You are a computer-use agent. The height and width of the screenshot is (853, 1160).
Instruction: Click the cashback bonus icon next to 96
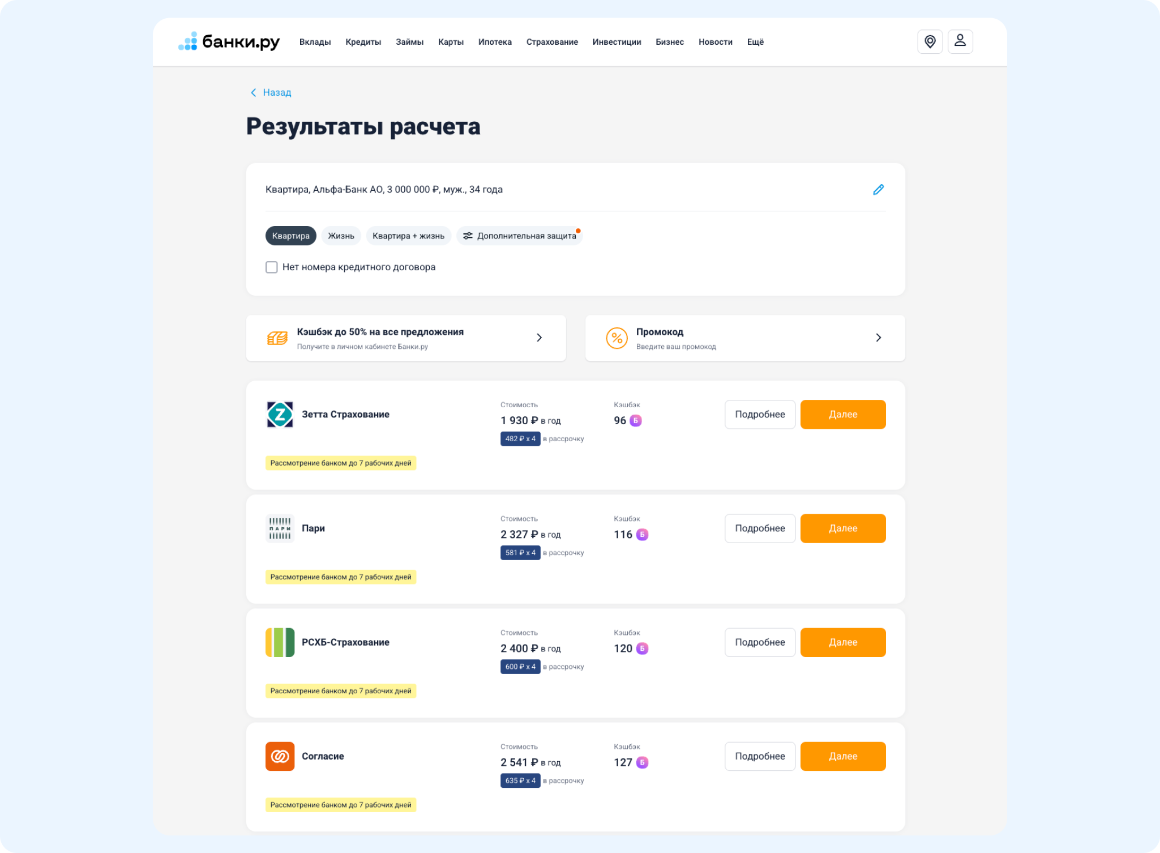point(635,421)
